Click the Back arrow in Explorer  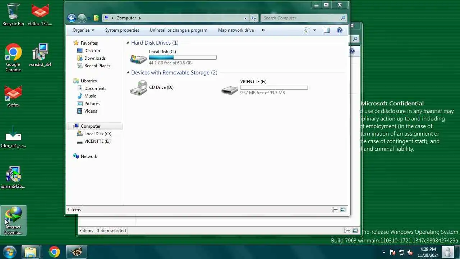(72, 18)
